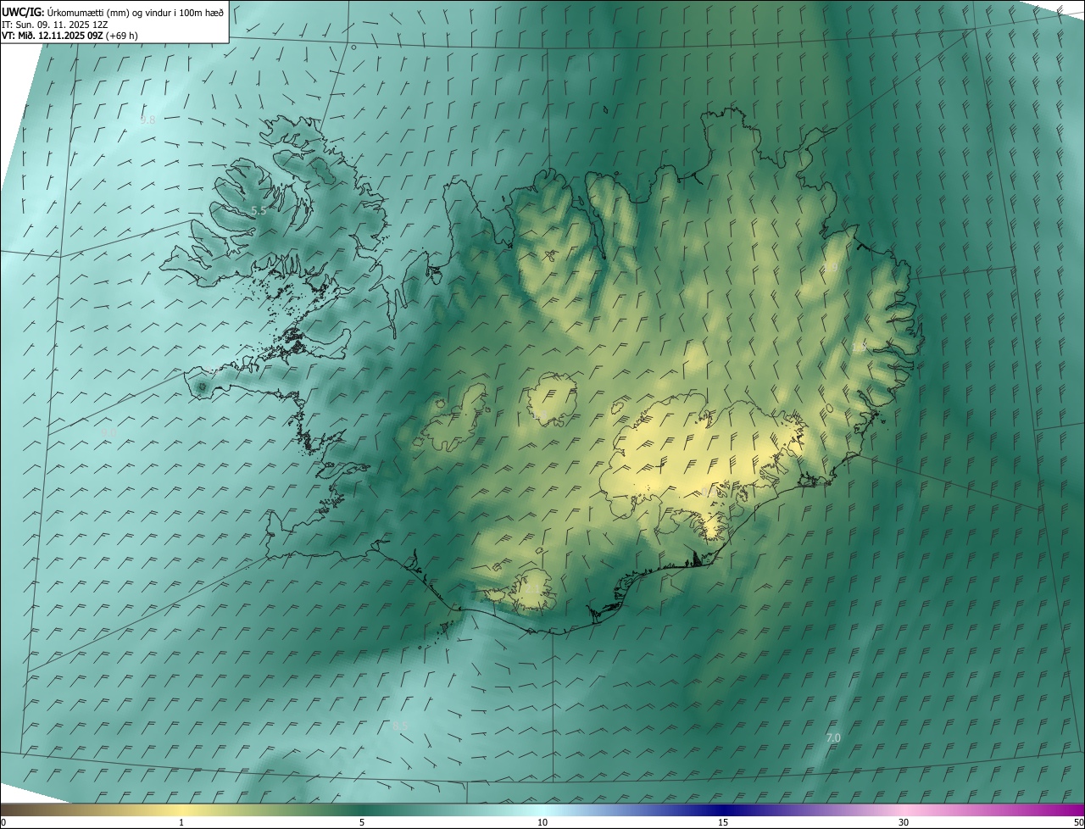Click the valid time line 'VT: Mið. 12.11.2025 09Z (+69 h)'
The image size is (1085, 829).
click(70, 36)
